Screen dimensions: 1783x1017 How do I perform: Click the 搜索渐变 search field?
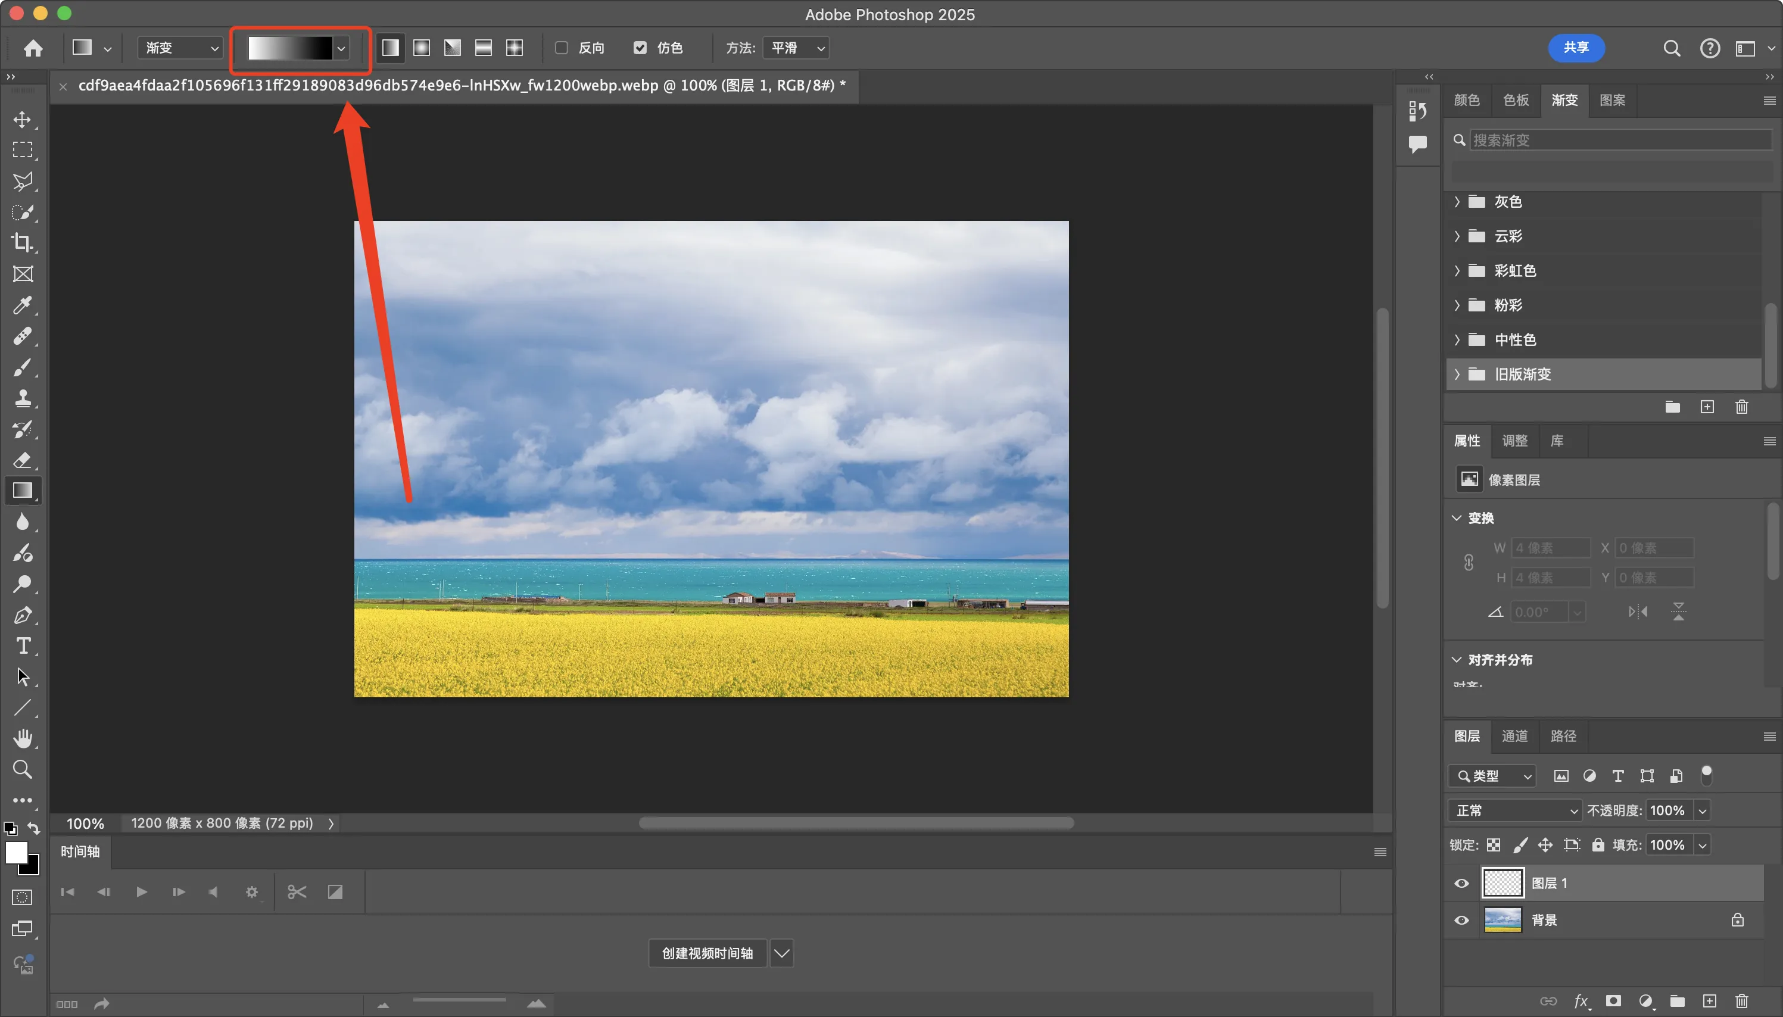pos(1620,141)
